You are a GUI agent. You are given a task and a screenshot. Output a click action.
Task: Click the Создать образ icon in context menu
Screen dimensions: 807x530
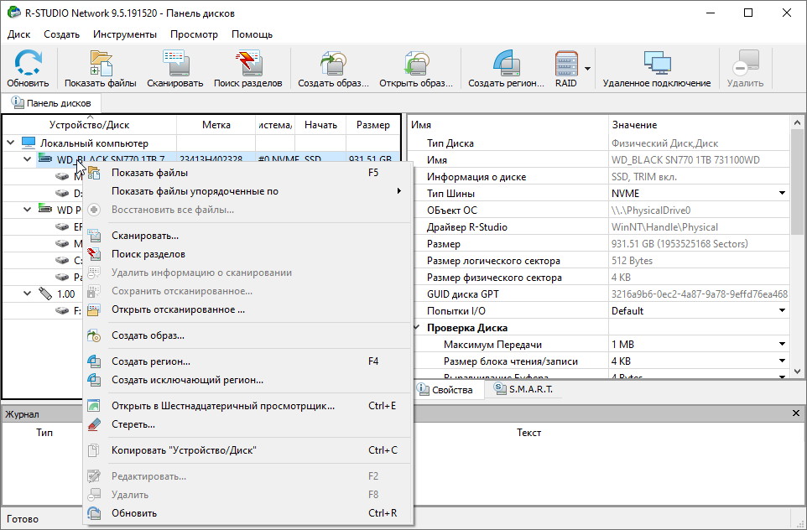(94, 335)
